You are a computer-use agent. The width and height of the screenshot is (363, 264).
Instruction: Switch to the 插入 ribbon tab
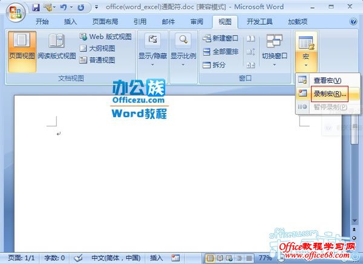[x=70, y=22]
